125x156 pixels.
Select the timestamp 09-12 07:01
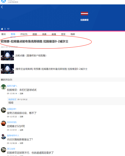[x=12, y=130]
